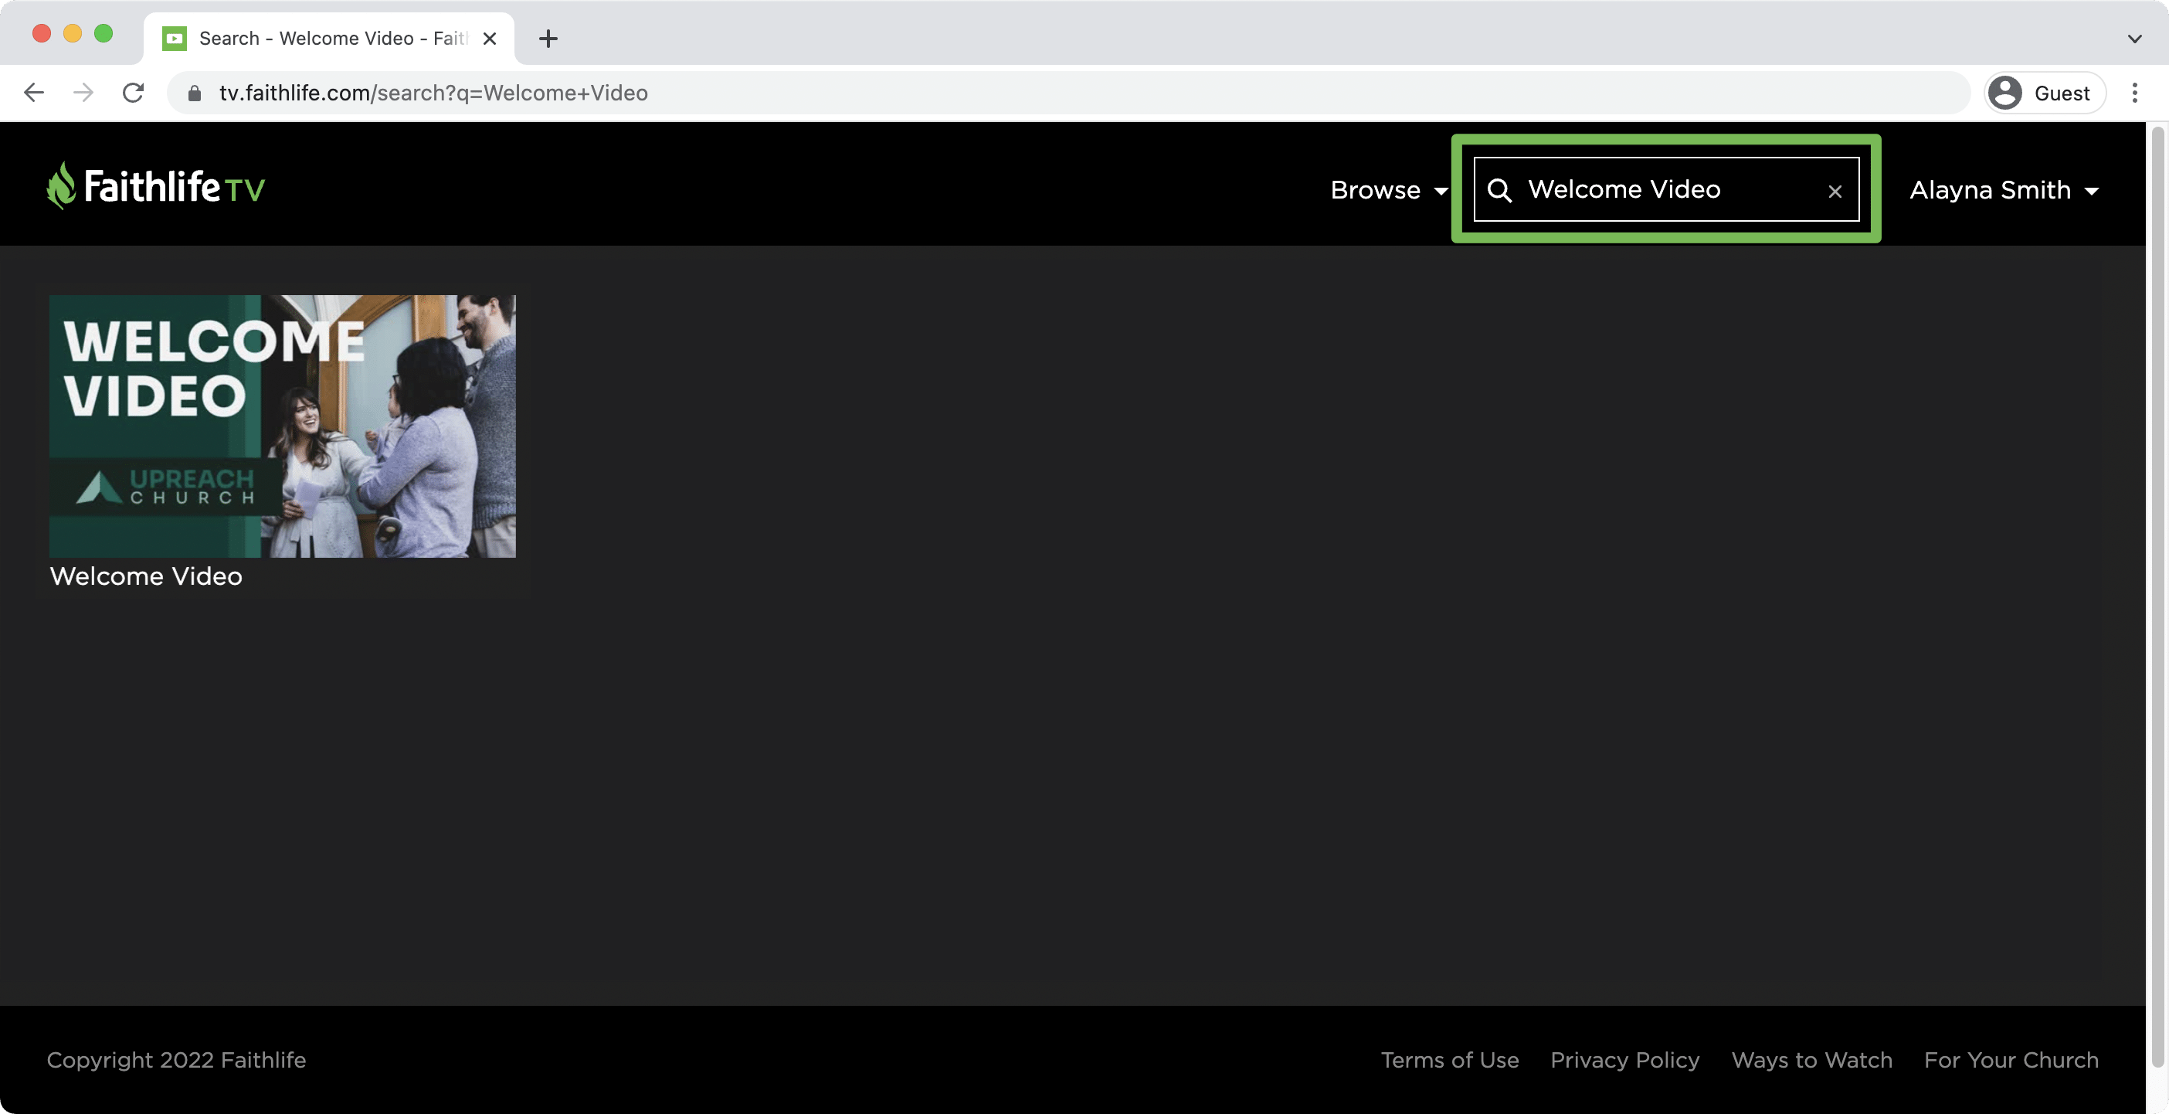Image resolution: width=2169 pixels, height=1114 pixels.
Task: Open the Alayna Smith account menu
Action: pos(2004,190)
